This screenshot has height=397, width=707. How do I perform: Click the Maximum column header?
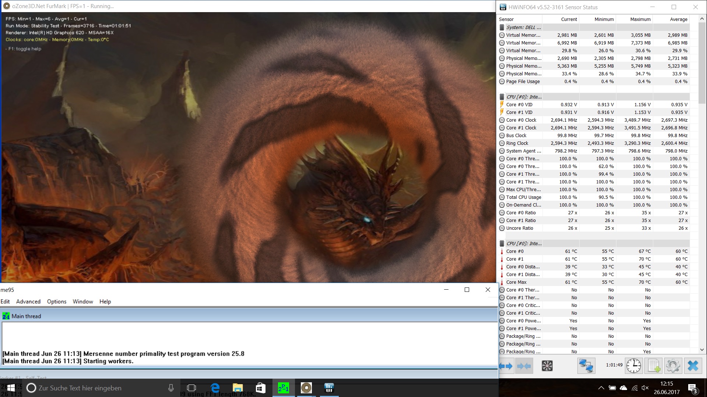(x=640, y=19)
